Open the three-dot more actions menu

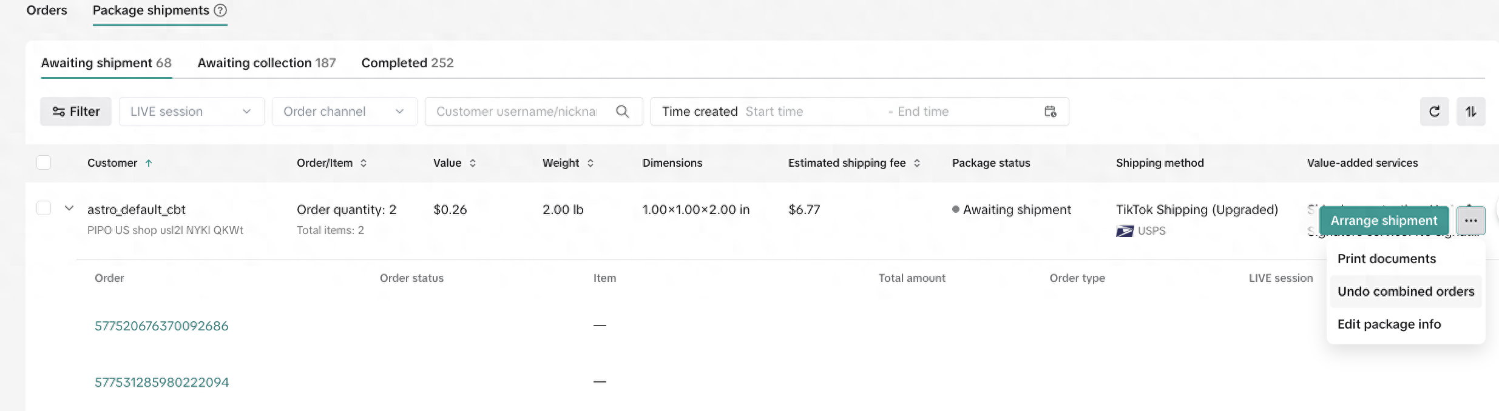(1471, 221)
